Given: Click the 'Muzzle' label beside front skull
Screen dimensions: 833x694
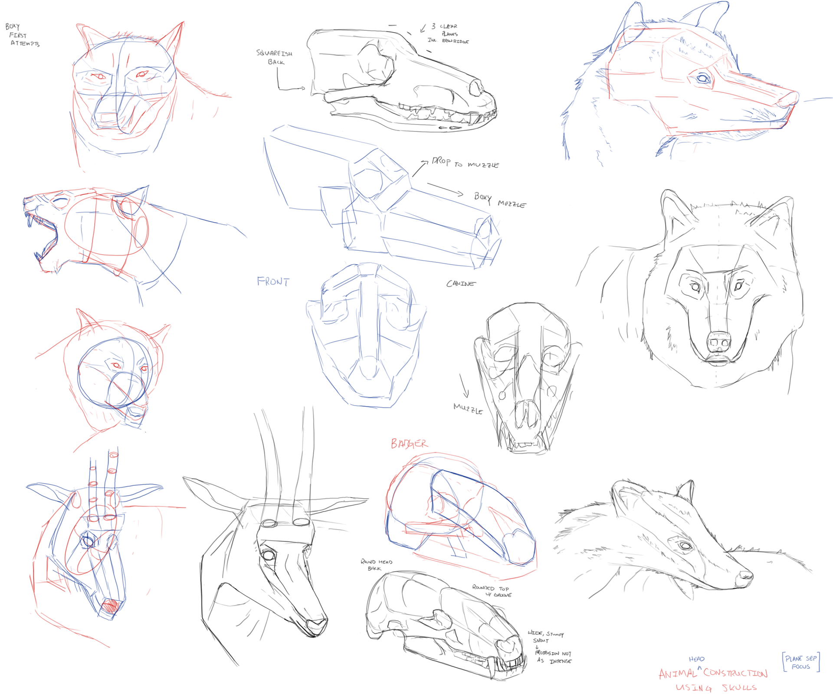Looking at the screenshot, I should tap(467, 409).
